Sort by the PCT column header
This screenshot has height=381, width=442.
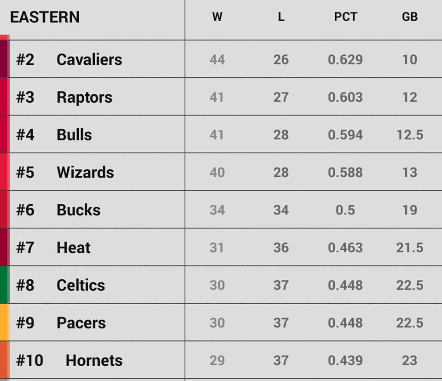coord(345,17)
